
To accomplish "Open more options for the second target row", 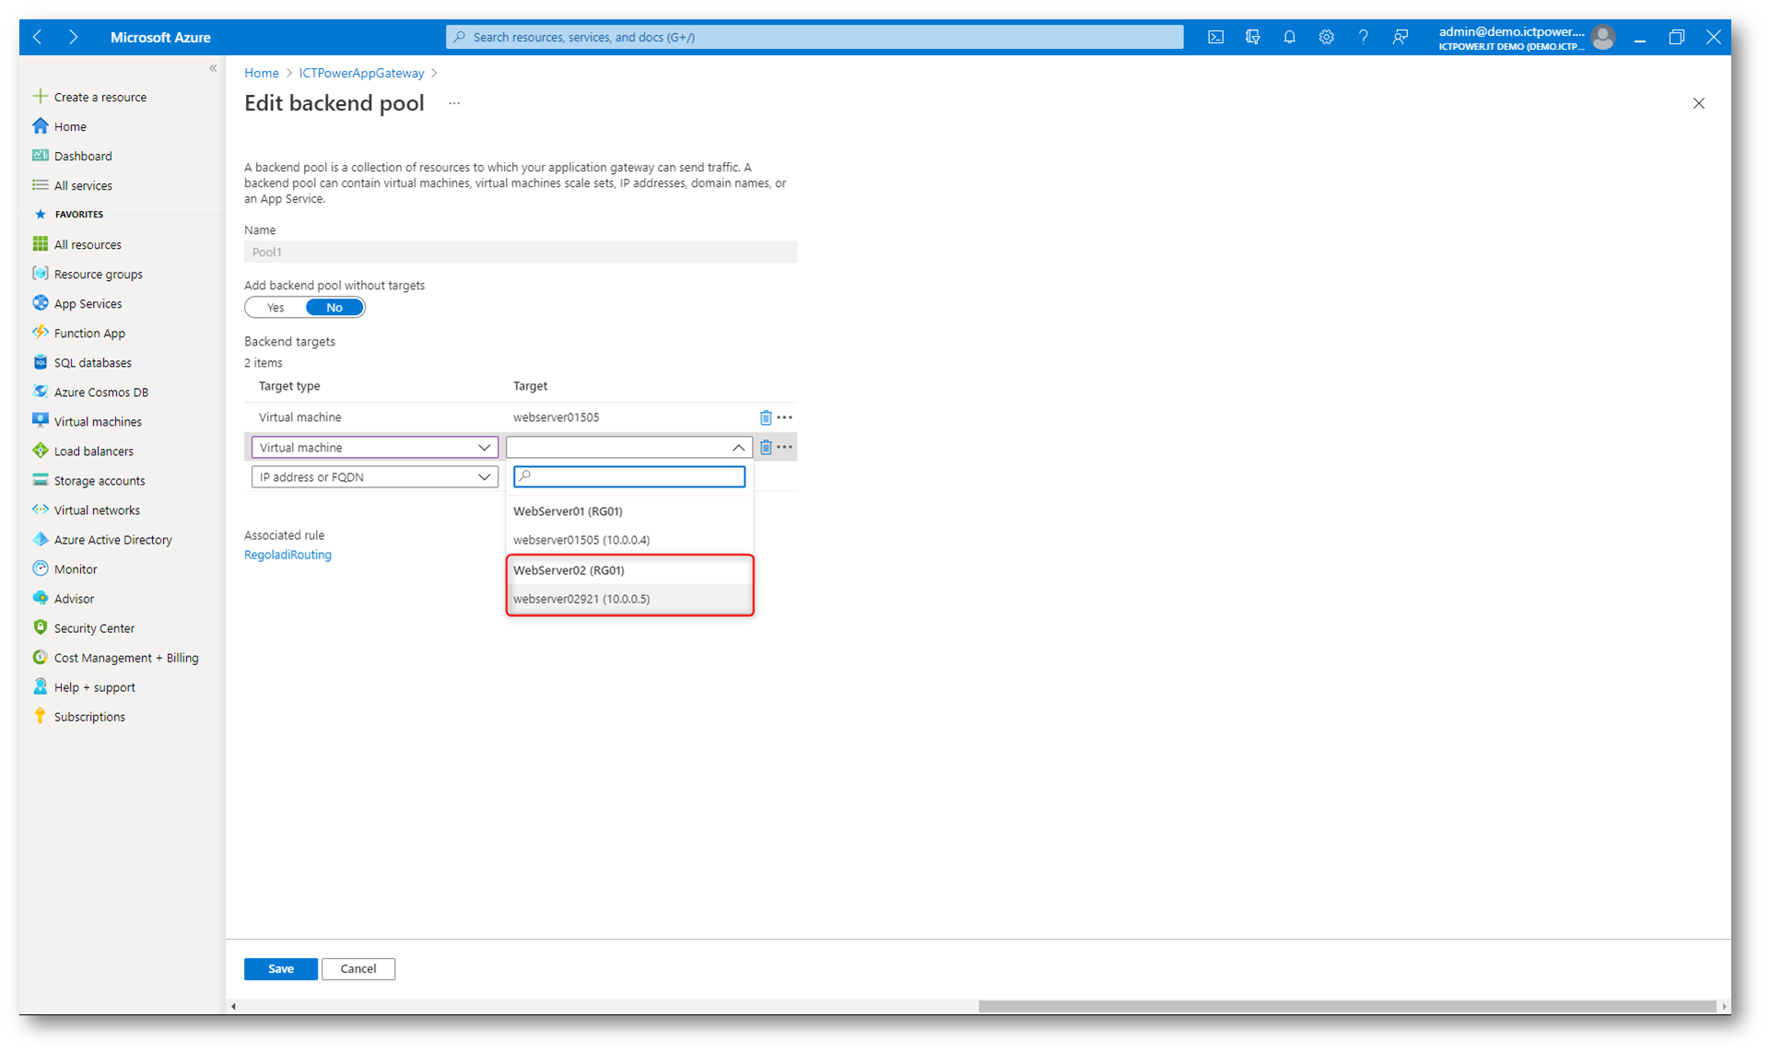I will pyautogui.click(x=785, y=447).
